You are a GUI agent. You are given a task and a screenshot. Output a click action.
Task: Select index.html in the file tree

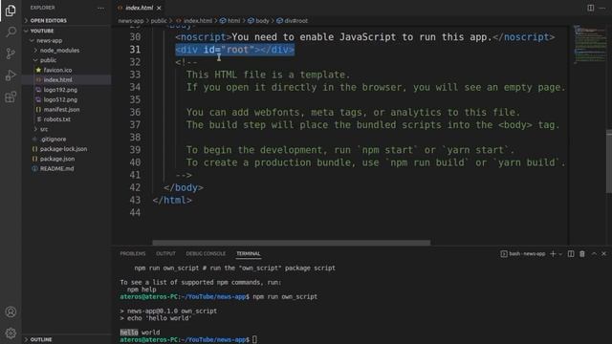tap(57, 79)
